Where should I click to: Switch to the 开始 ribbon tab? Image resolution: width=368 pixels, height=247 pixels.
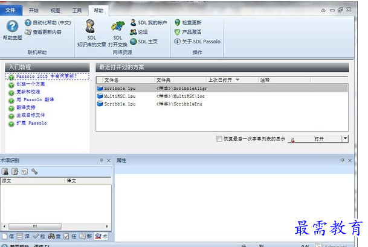[33, 10]
